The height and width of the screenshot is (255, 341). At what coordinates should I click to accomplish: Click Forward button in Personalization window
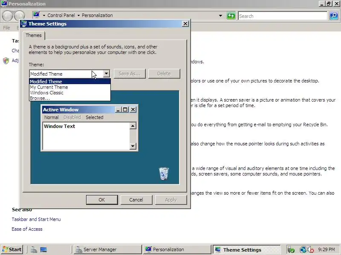point(19,16)
